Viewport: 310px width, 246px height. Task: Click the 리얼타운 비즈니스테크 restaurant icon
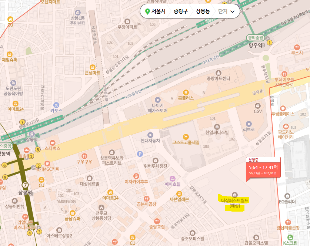[x=25, y=217]
